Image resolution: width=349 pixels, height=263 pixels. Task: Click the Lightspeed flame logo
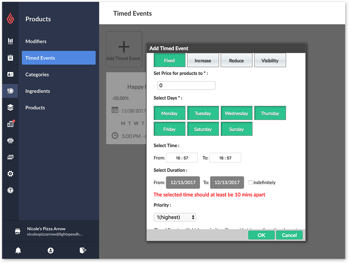[x=10, y=19]
